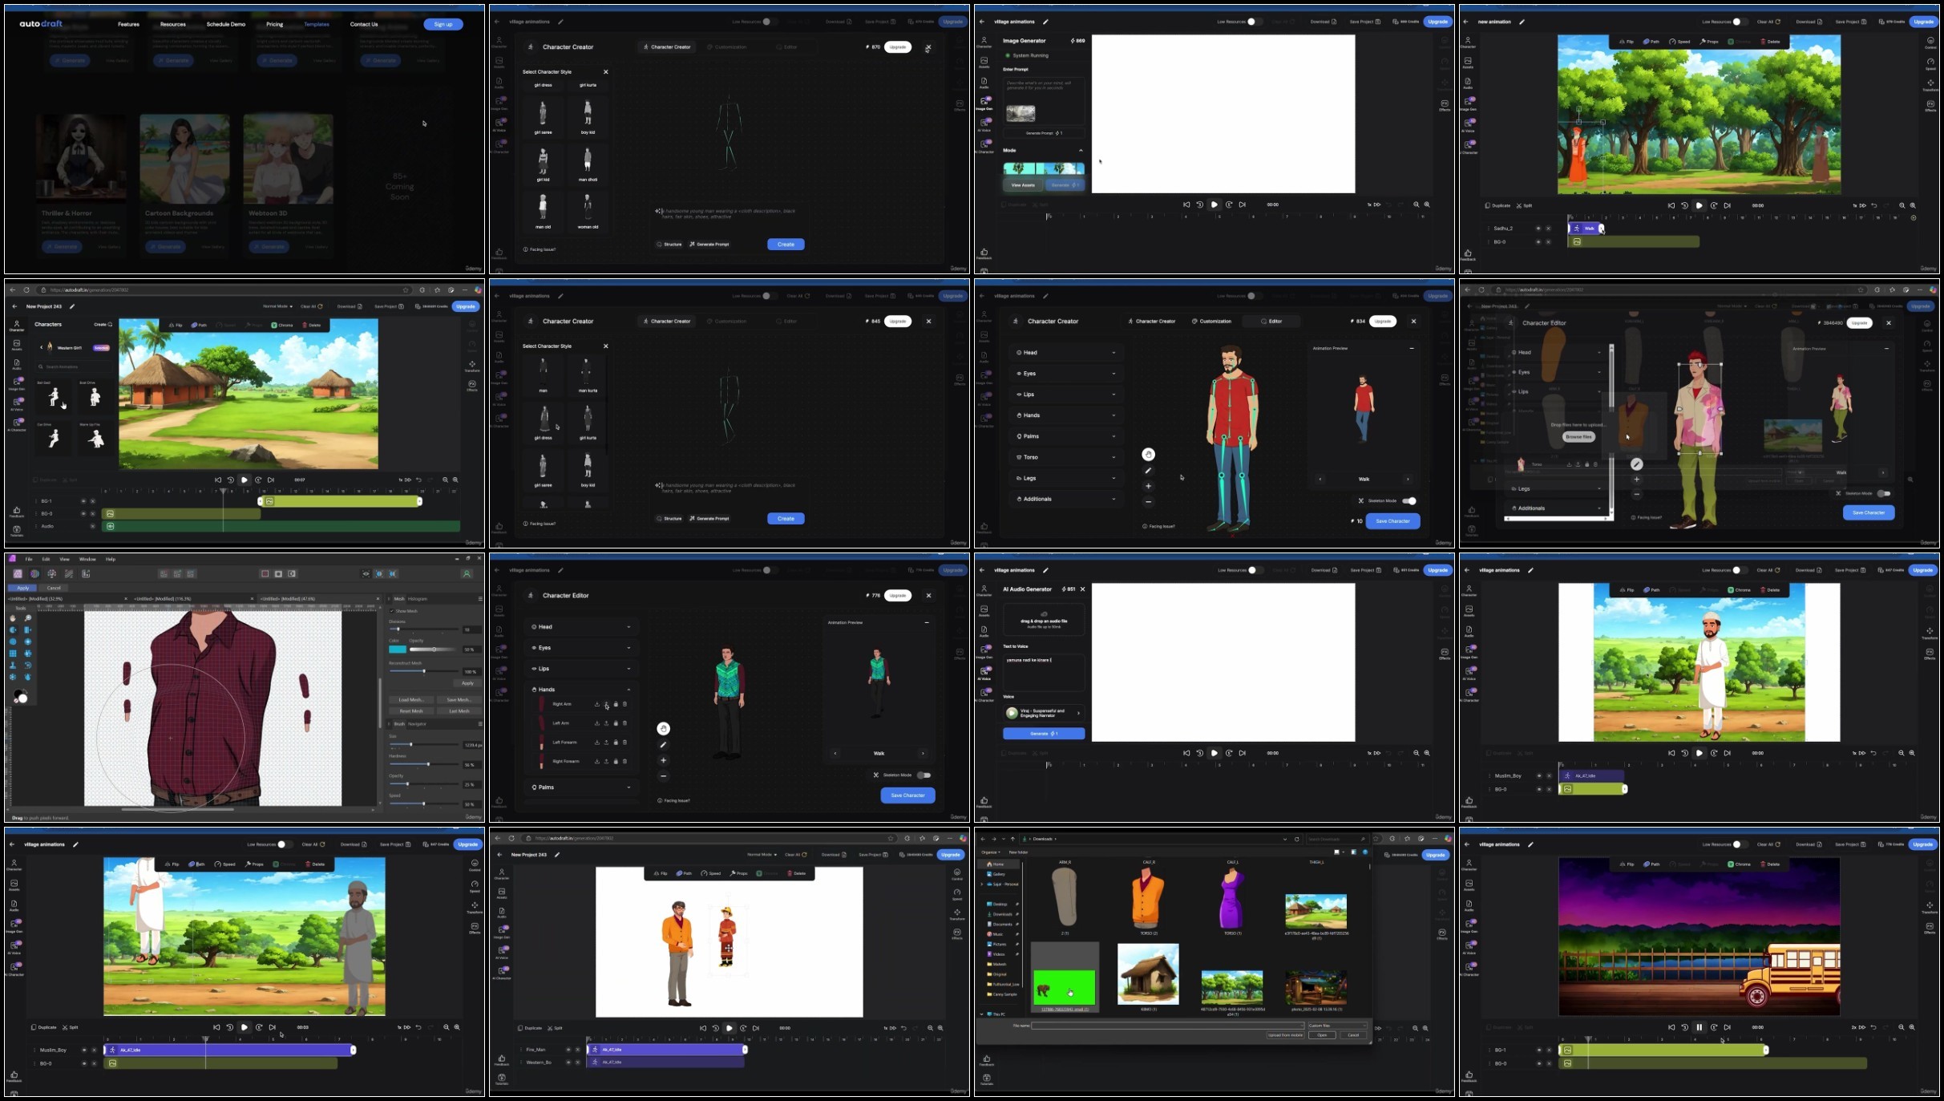This screenshot has height=1101, width=1944.
Task: Click the Sign up button
Action: (x=443, y=24)
